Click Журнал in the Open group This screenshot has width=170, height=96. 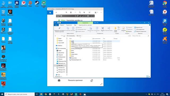[x=129, y=31]
